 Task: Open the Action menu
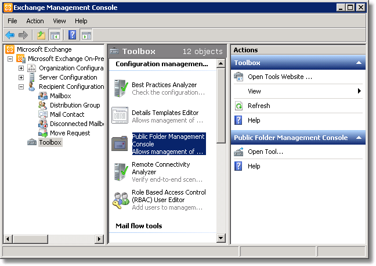pos(35,21)
